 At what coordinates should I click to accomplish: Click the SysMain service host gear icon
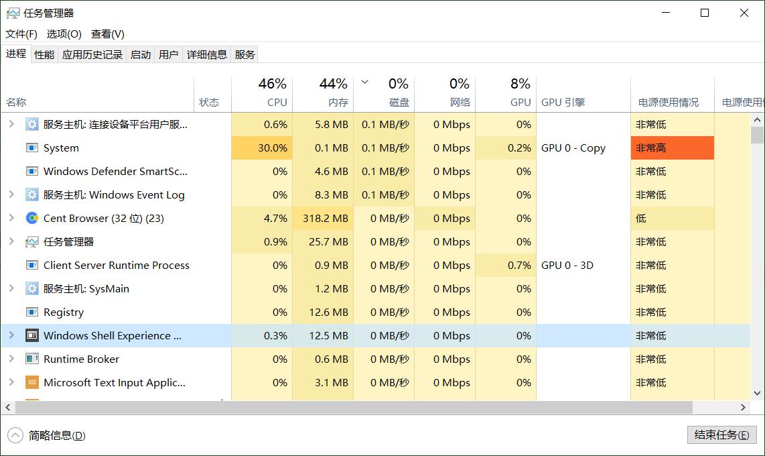(32, 288)
